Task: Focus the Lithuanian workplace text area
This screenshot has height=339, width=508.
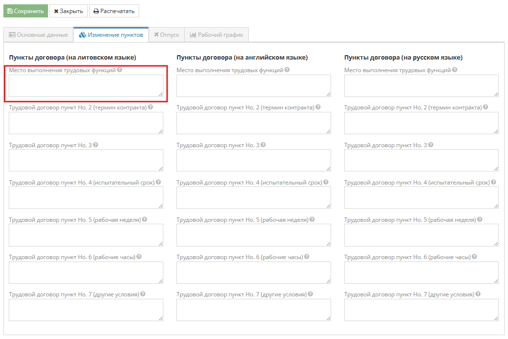Action: pyautogui.click(x=86, y=86)
